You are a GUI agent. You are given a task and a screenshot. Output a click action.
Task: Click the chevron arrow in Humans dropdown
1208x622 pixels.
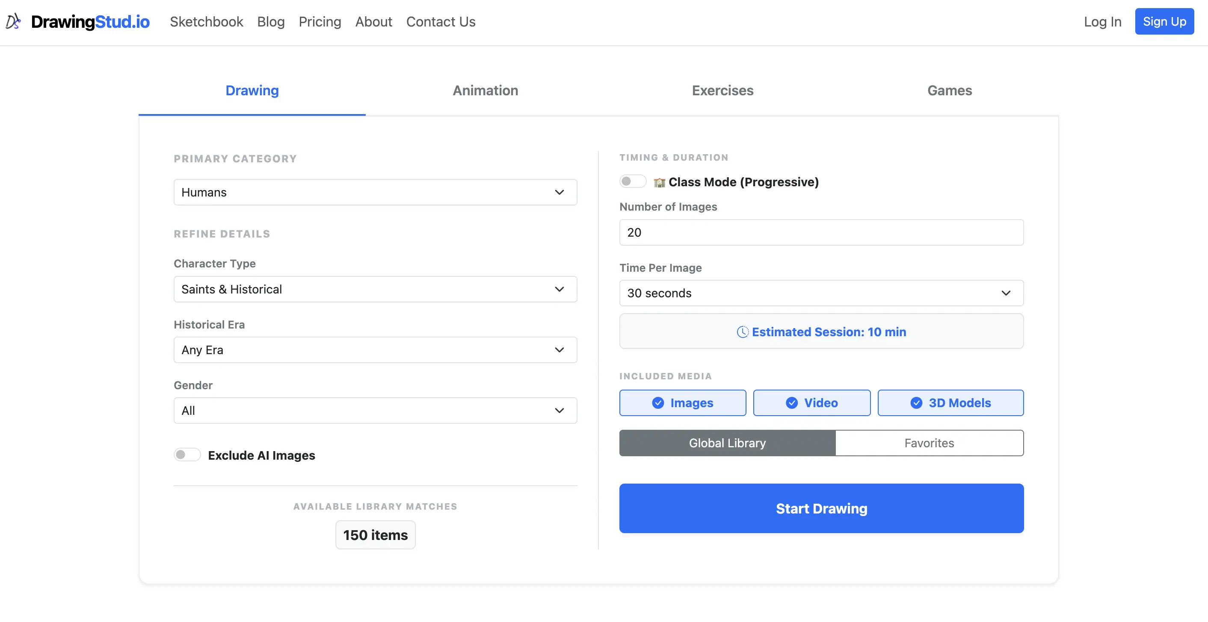pos(559,193)
